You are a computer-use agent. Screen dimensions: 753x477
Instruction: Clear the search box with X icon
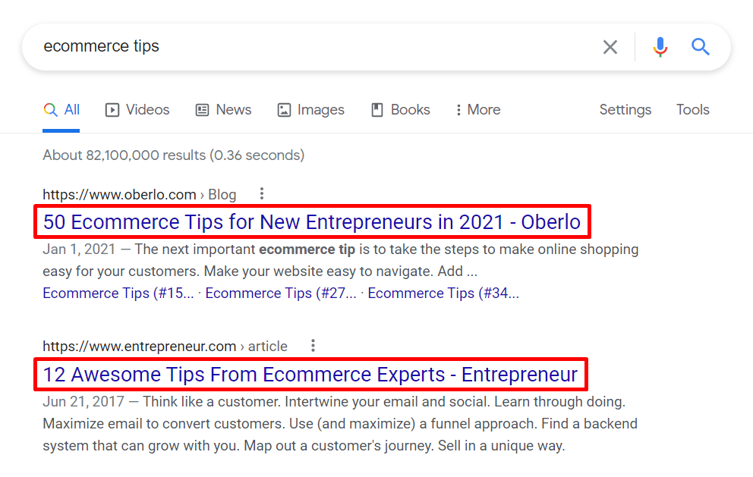610,47
